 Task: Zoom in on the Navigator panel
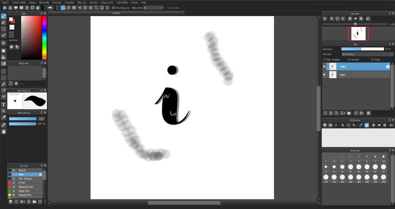(x=332, y=18)
